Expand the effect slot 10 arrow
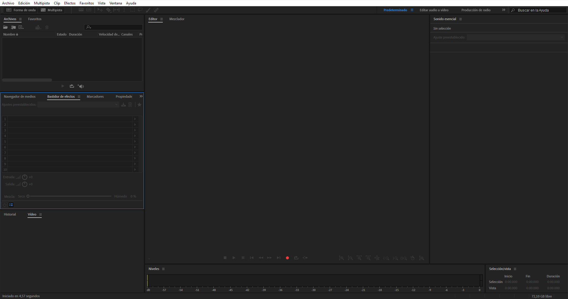Screen dimensions: 568x299 135,170
